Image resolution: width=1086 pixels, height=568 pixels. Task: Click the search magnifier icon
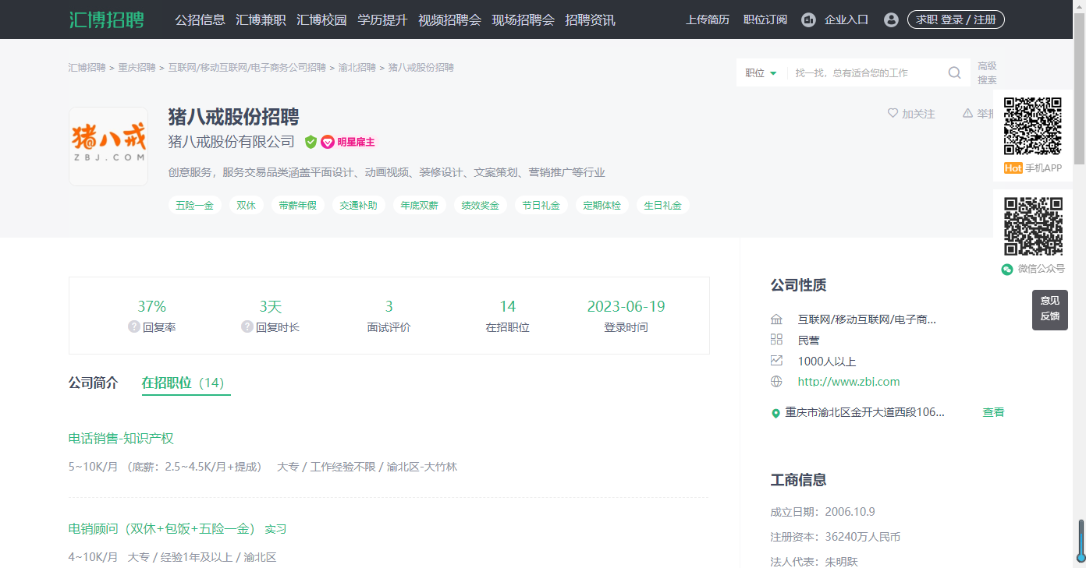955,72
